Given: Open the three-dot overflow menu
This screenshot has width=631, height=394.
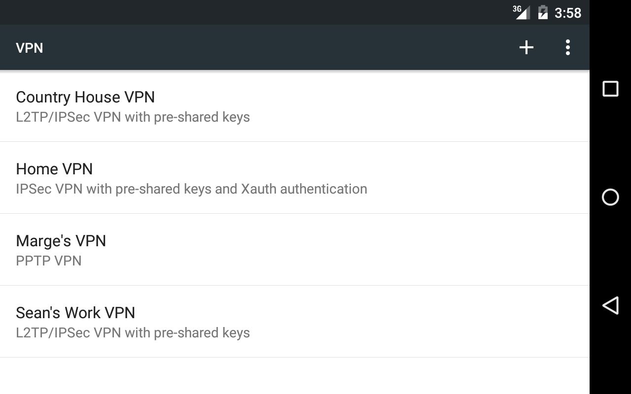Looking at the screenshot, I should 568,47.
